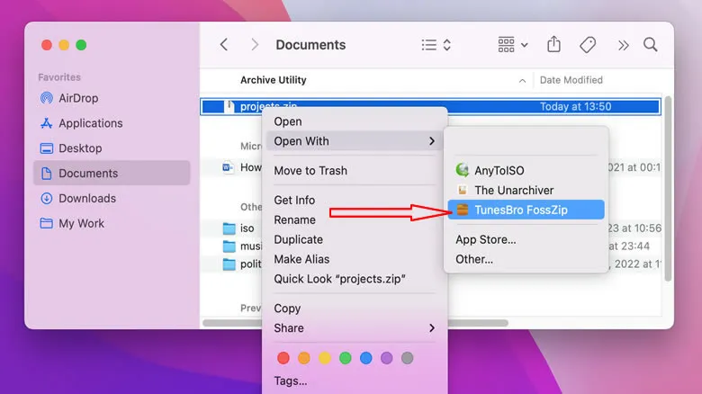Image resolution: width=702 pixels, height=394 pixels.
Task: Open the group-by grid dropdown
Action: pos(513,45)
